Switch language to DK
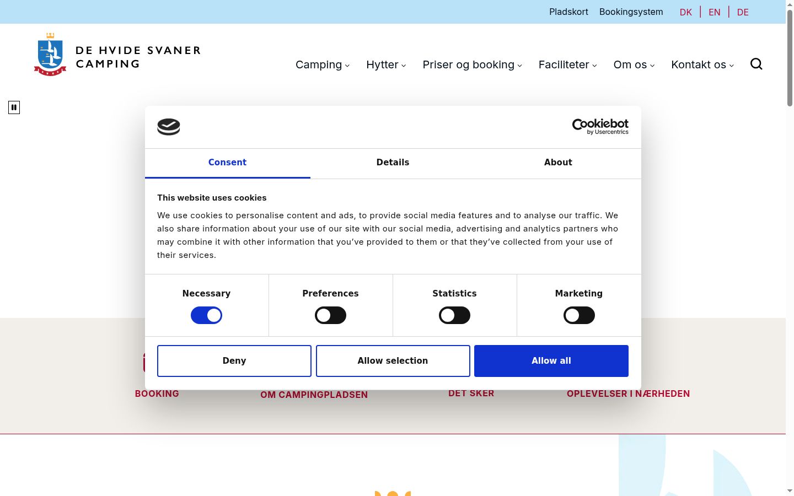This screenshot has height=496, width=794. click(686, 12)
